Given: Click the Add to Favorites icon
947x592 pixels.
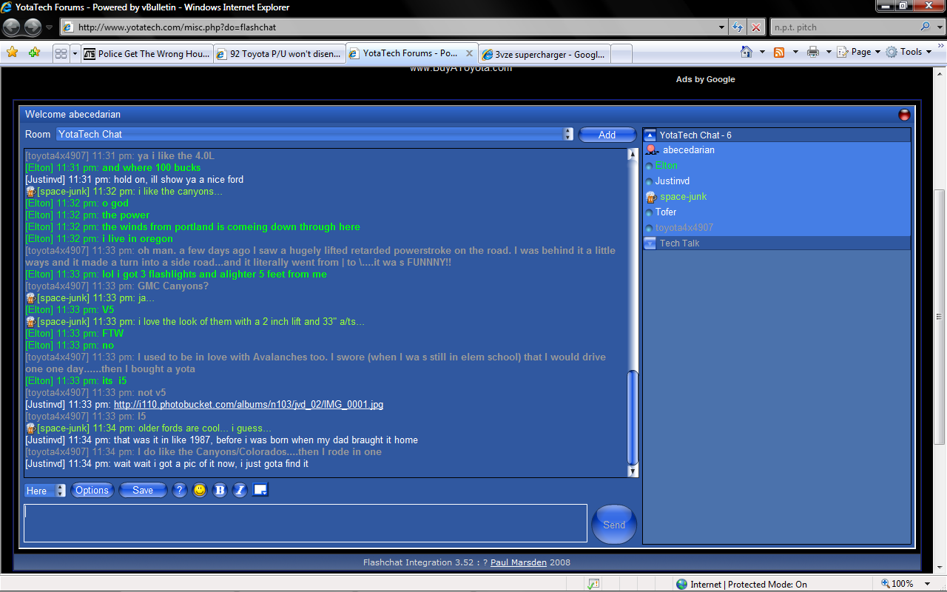Looking at the screenshot, I should point(34,53).
